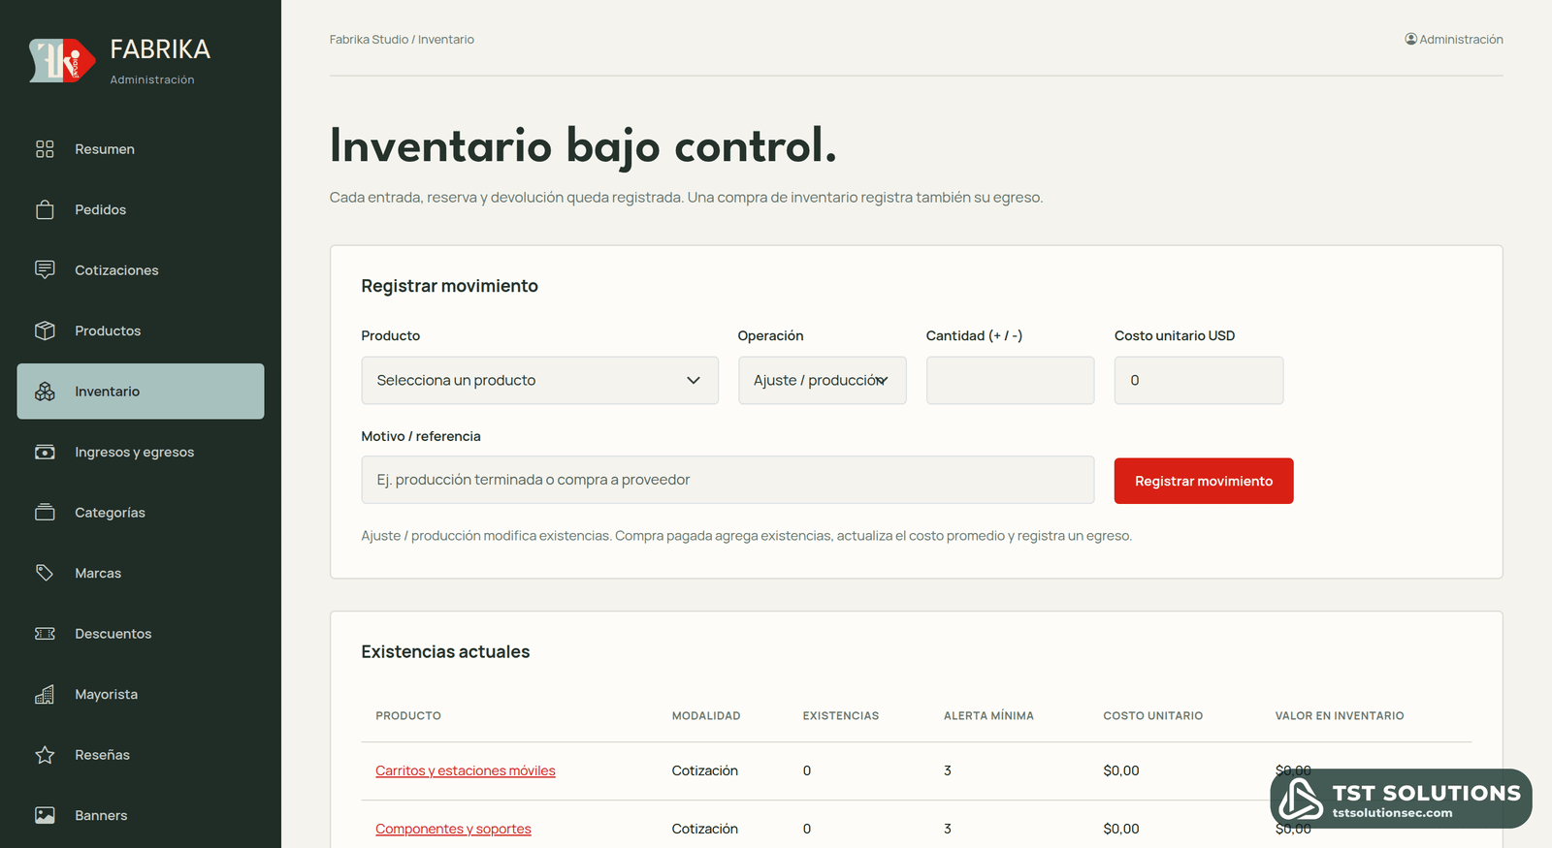Click the Inventario cubes icon
This screenshot has height=848, width=1552.
[x=45, y=392]
